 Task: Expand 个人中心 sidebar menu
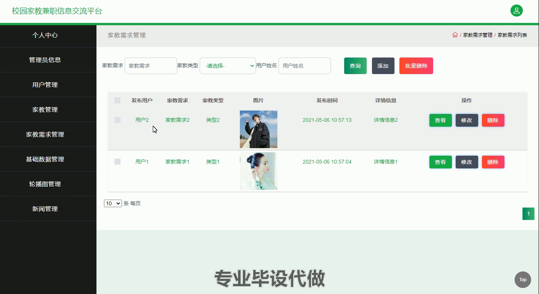pos(45,35)
